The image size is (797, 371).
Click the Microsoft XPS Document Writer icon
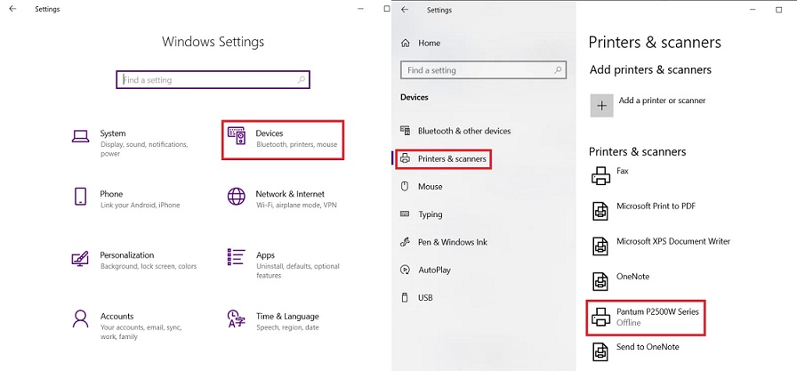point(600,246)
